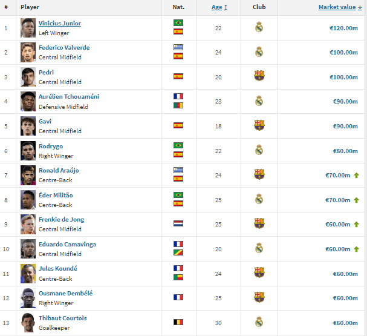Click Congo flag in Eduardo Camavinga row
Viewport: 367px width, 336px height.
[x=178, y=252]
